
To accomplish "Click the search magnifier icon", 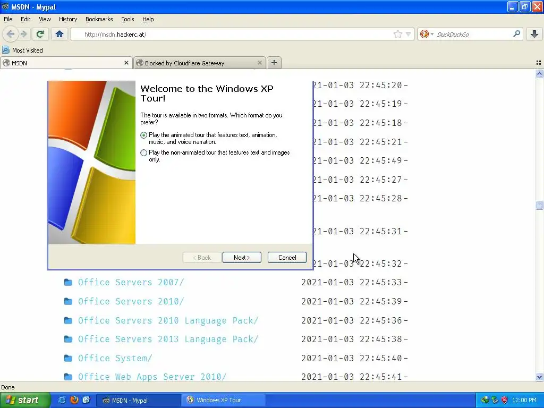I will click(516, 34).
